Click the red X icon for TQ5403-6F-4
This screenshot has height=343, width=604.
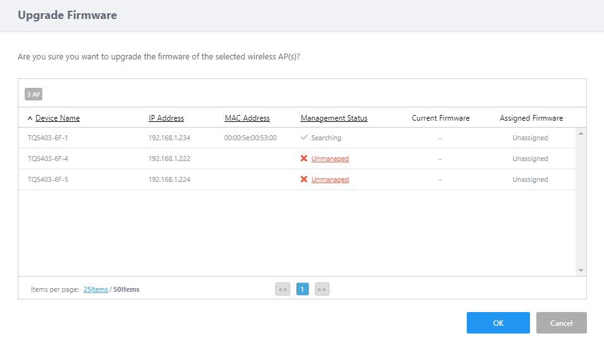[304, 159]
